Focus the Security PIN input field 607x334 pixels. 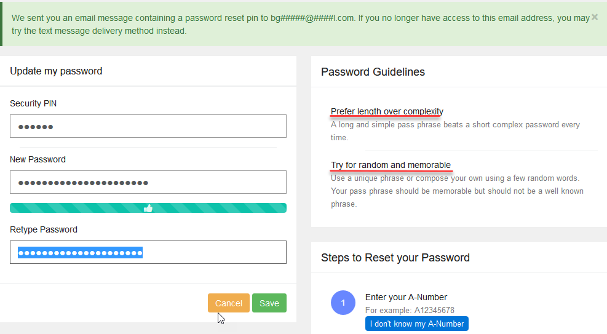coord(148,126)
